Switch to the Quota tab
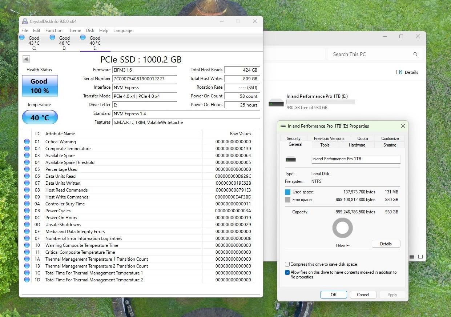451x317 pixels. tap(363, 138)
